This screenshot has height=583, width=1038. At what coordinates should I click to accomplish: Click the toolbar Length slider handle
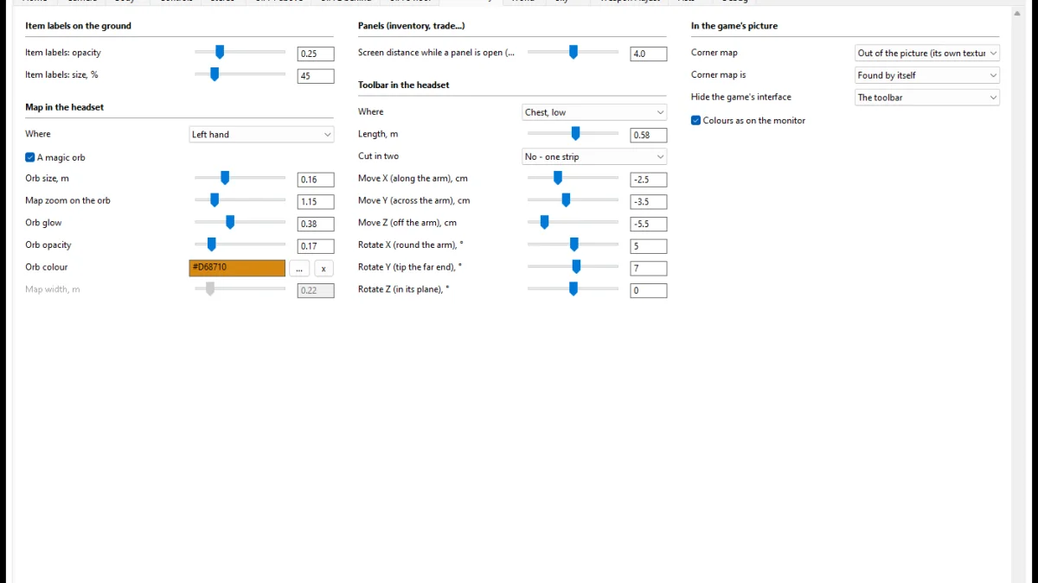pos(576,134)
